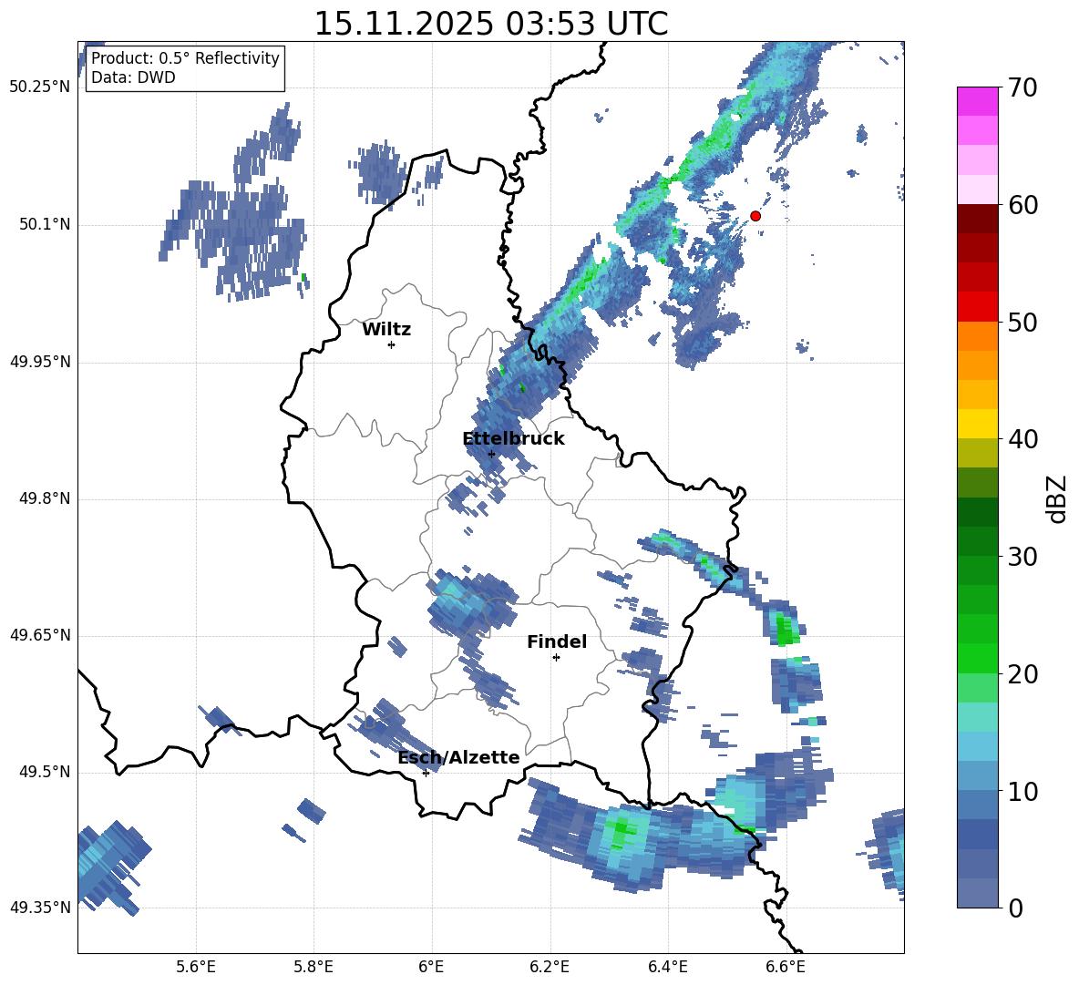
Task: Click the 6.2°E longitude label
Action: pyautogui.click(x=550, y=967)
